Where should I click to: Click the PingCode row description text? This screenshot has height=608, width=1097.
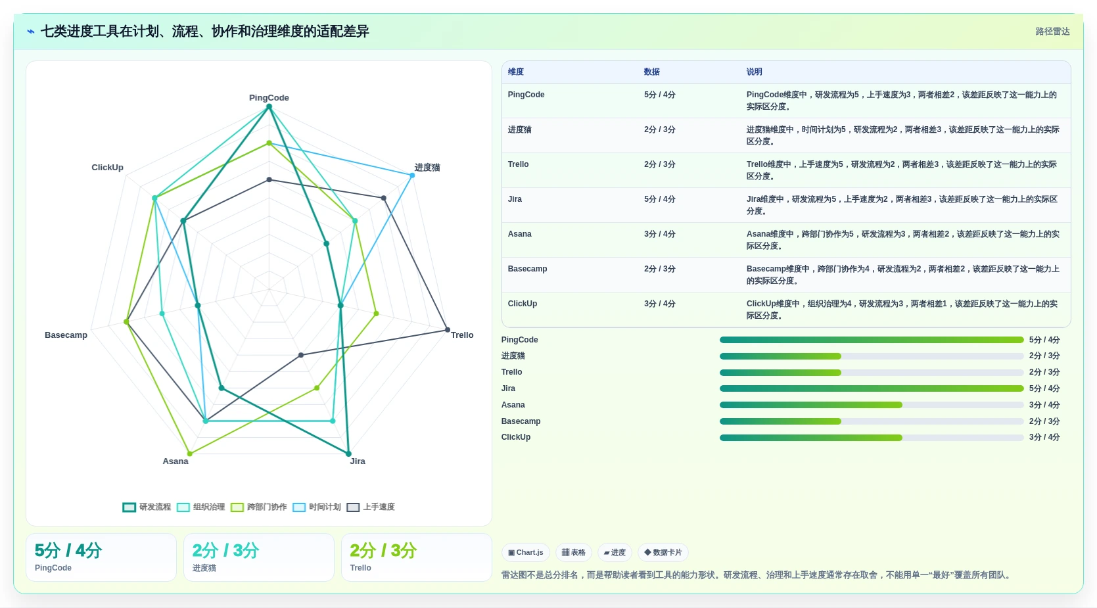coord(902,101)
